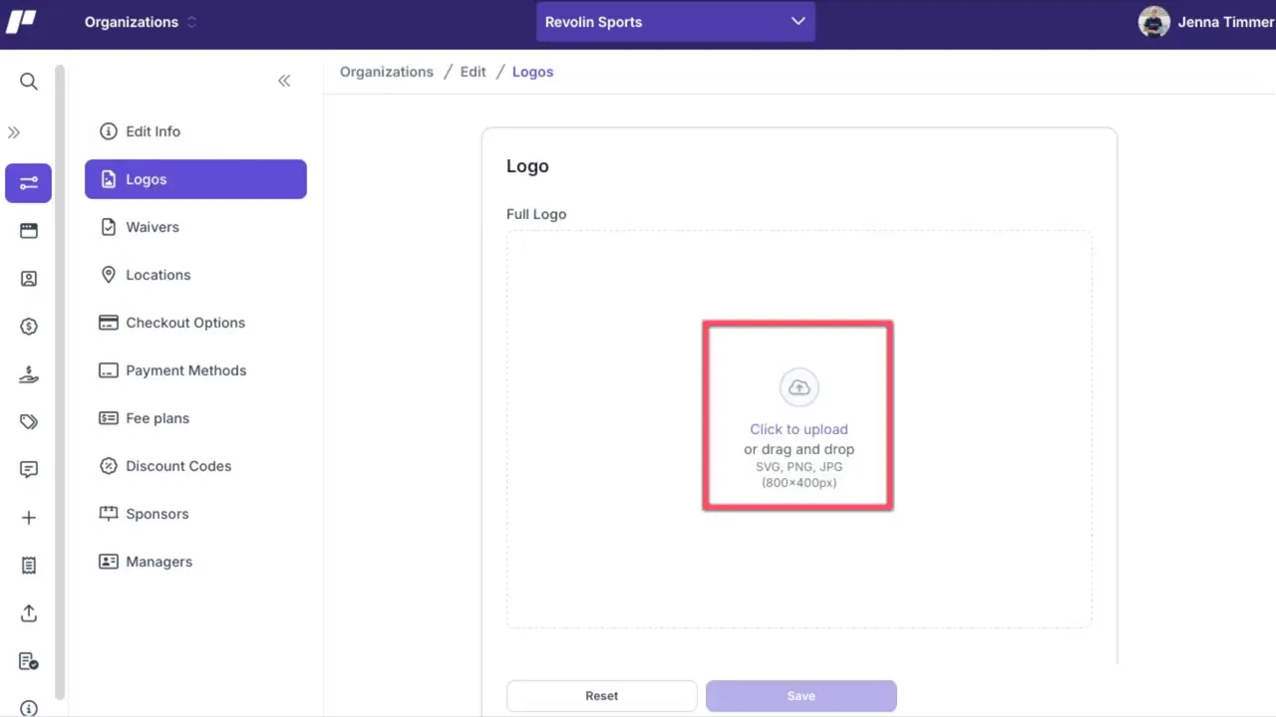Image resolution: width=1276 pixels, height=717 pixels.
Task: Click the plus icon to create something new
Action: [x=28, y=517]
